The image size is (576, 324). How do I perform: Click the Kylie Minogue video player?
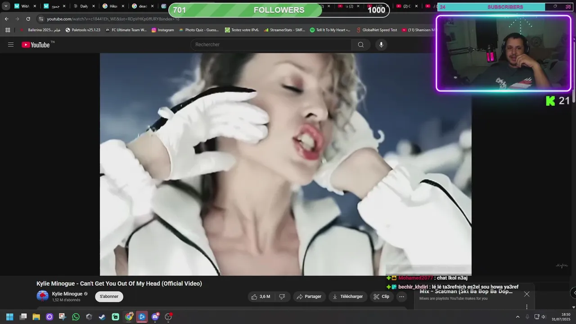point(285,164)
